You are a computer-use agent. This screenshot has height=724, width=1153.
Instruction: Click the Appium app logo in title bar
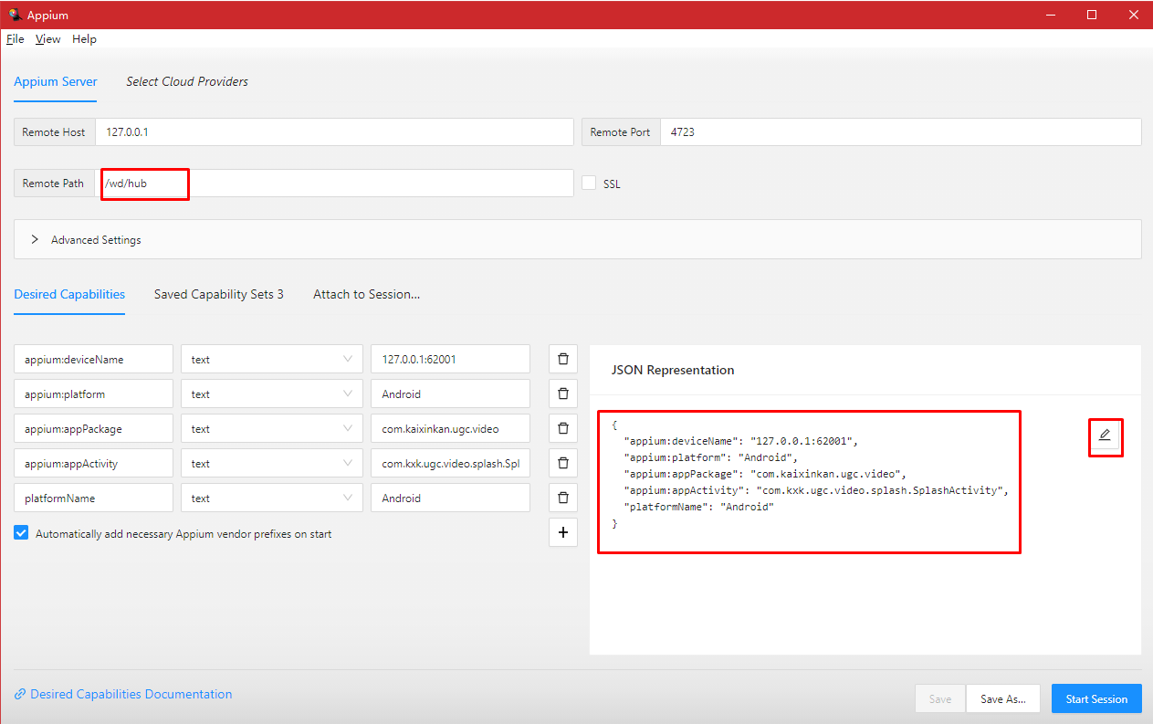tap(15, 15)
